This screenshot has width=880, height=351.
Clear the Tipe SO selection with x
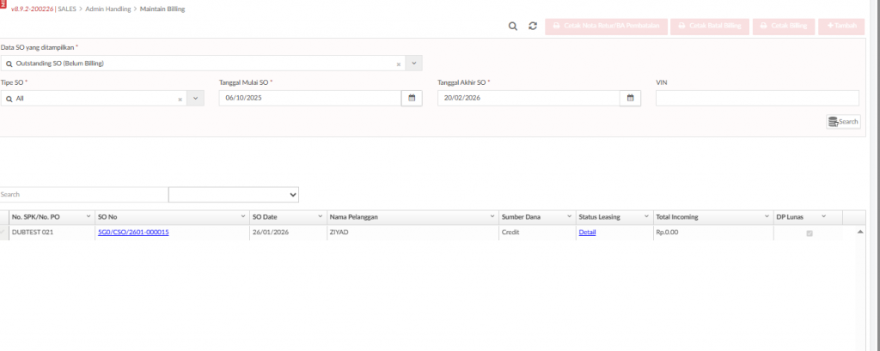point(180,99)
